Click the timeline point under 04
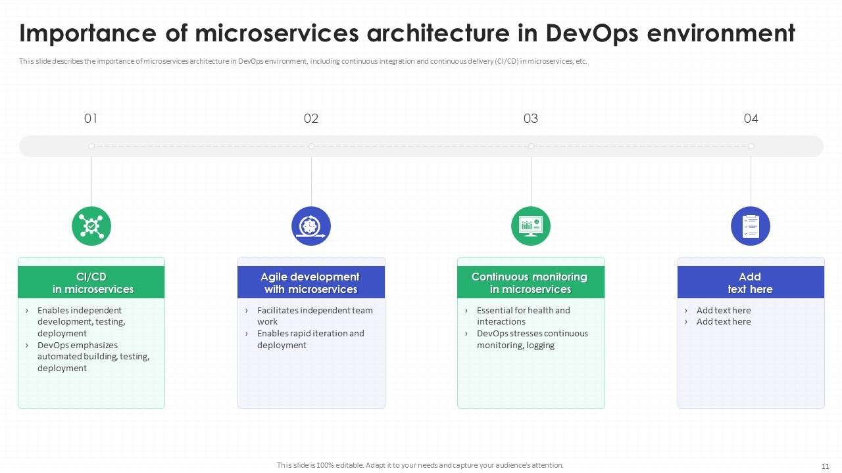 751,146
